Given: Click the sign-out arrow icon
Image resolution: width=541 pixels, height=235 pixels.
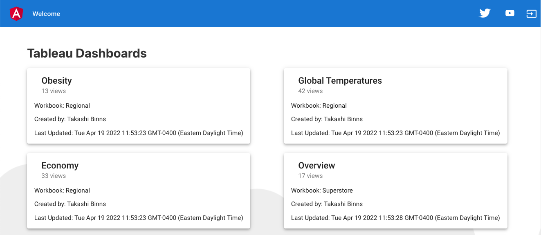Looking at the screenshot, I should coord(531,14).
